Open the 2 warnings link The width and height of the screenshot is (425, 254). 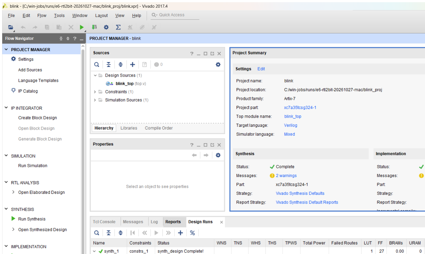click(x=286, y=176)
